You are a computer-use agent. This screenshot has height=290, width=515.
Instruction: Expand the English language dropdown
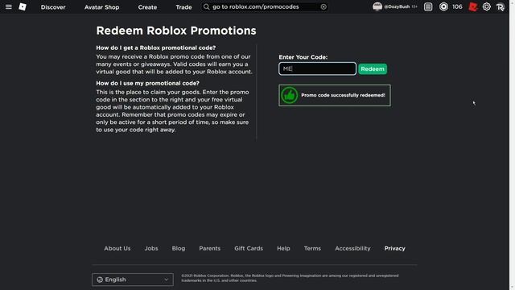(132, 280)
